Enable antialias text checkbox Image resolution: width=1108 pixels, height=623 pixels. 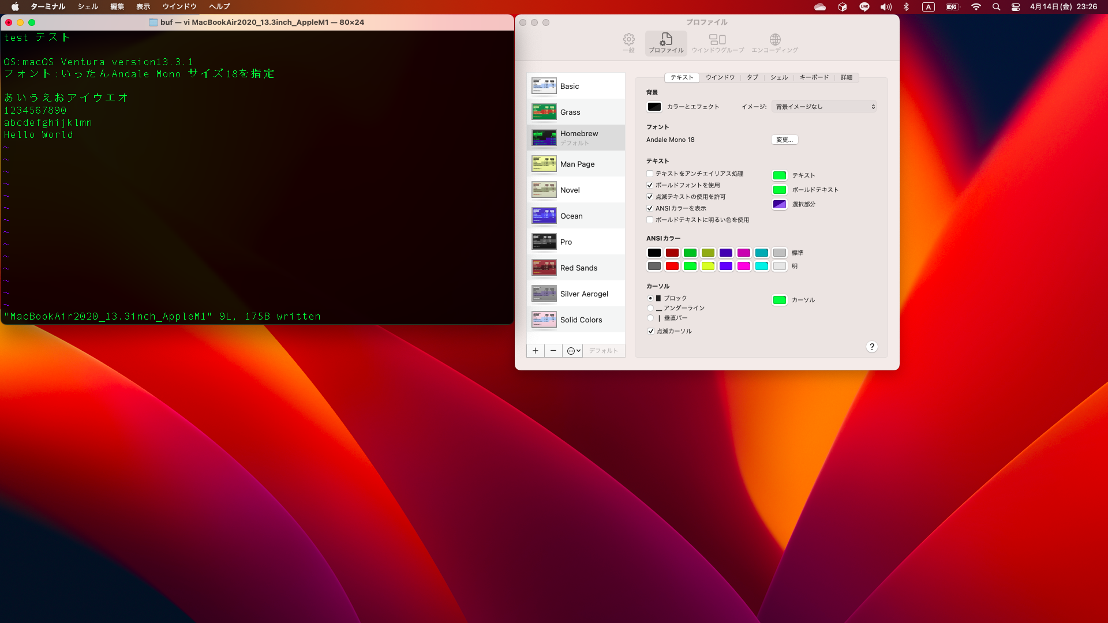click(x=650, y=174)
